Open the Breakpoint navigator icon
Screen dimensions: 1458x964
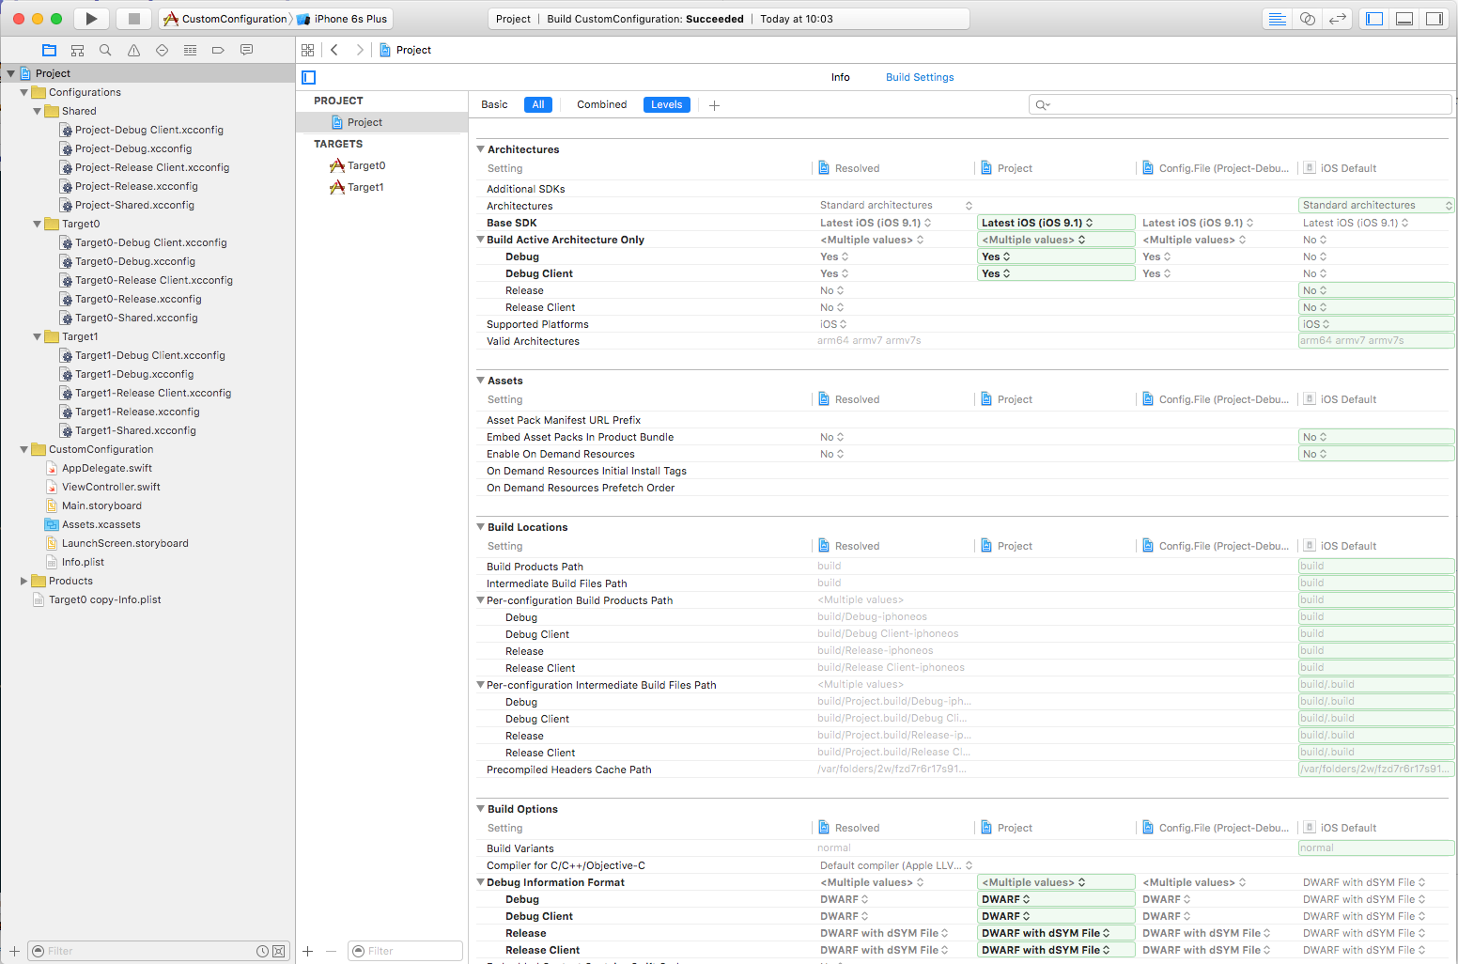pos(218,51)
